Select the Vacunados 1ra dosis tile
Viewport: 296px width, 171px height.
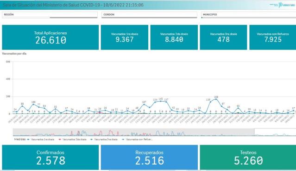125,37
